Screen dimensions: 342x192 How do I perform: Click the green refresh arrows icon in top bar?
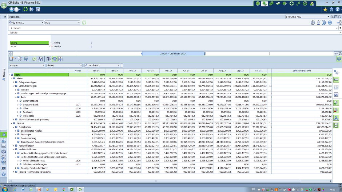25,9
